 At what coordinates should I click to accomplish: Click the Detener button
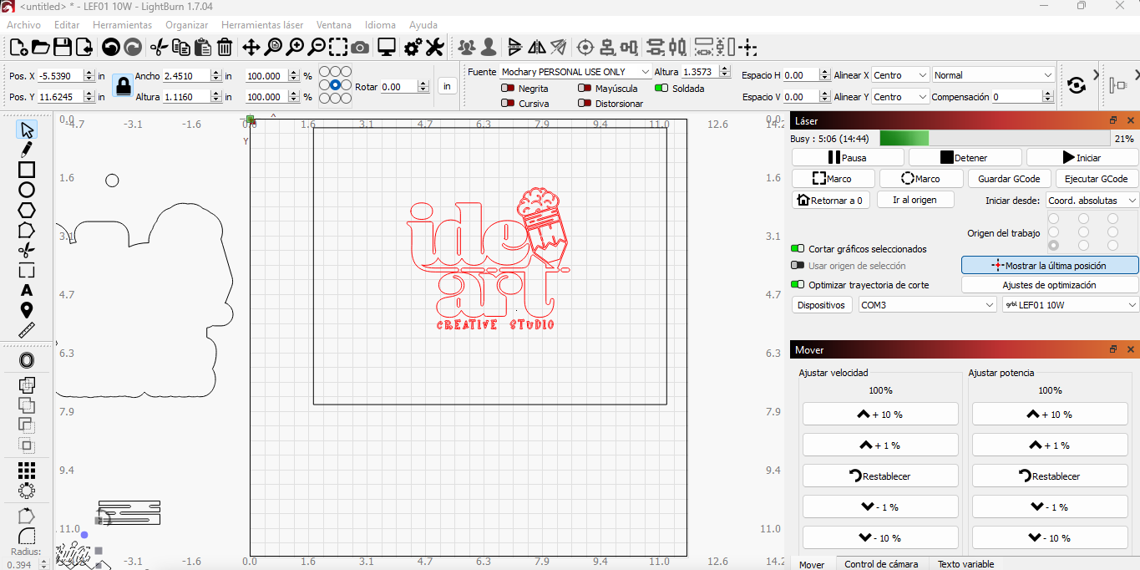tap(965, 157)
